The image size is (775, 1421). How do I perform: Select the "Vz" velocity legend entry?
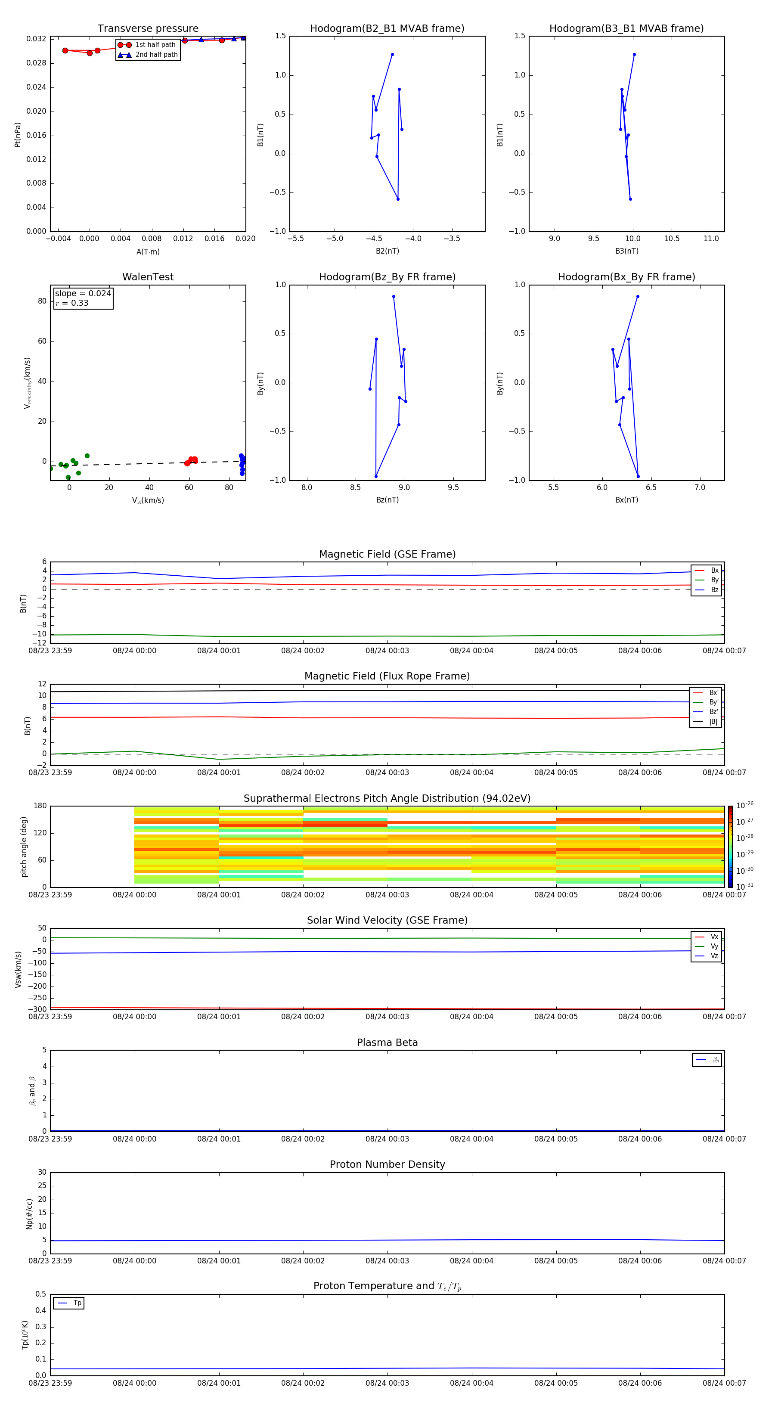pos(707,956)
